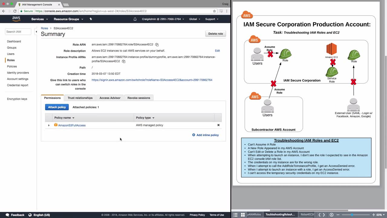
Task: Edit the role description
Action: pos(217,51)
